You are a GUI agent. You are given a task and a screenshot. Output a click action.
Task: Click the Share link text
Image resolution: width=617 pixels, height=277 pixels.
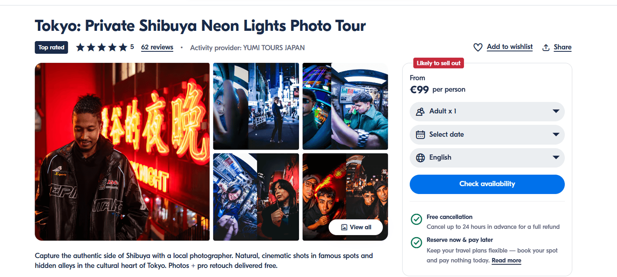[562, 47]
